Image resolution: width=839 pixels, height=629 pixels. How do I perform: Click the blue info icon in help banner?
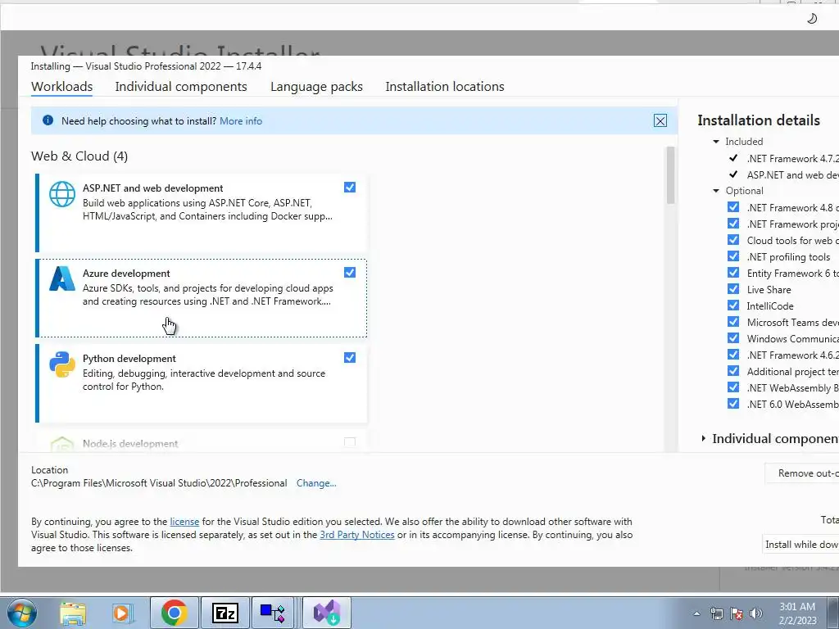click(x=48, y=120)
